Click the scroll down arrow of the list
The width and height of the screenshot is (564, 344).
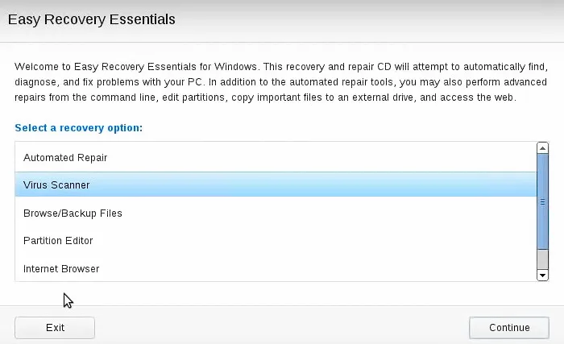click(542, 275)
